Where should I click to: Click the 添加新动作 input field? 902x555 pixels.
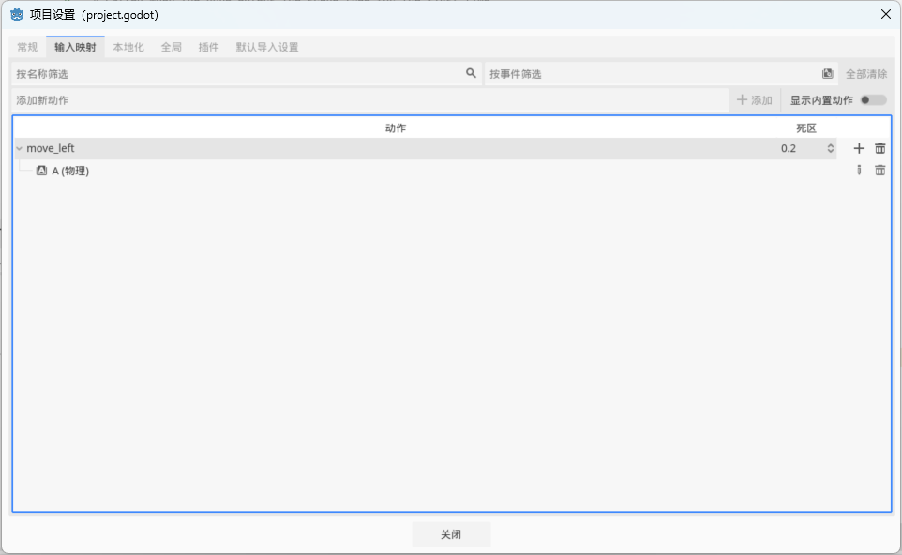[188, 99]
